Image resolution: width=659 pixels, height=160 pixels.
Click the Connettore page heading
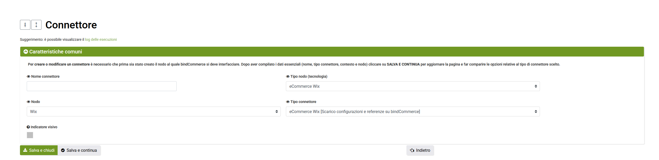coord(71,25)
